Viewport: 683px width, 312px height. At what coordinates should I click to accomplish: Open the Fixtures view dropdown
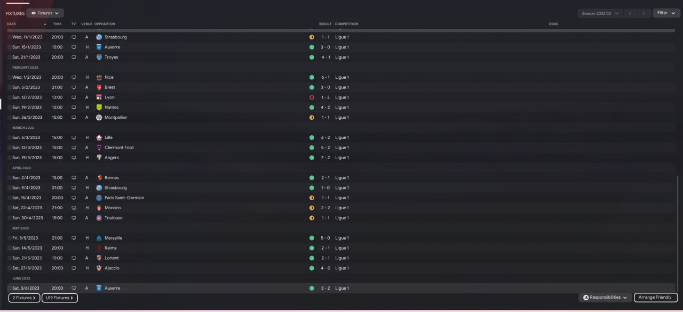tap(45, 13)
